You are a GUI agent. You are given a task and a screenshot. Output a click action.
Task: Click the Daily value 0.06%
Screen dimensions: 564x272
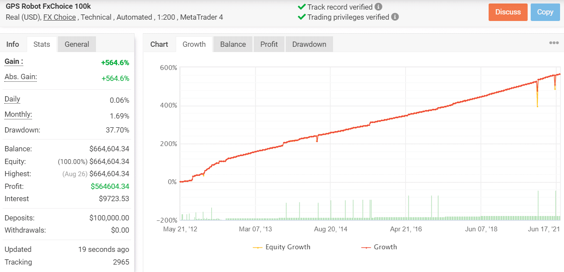(x=119, y=101)
